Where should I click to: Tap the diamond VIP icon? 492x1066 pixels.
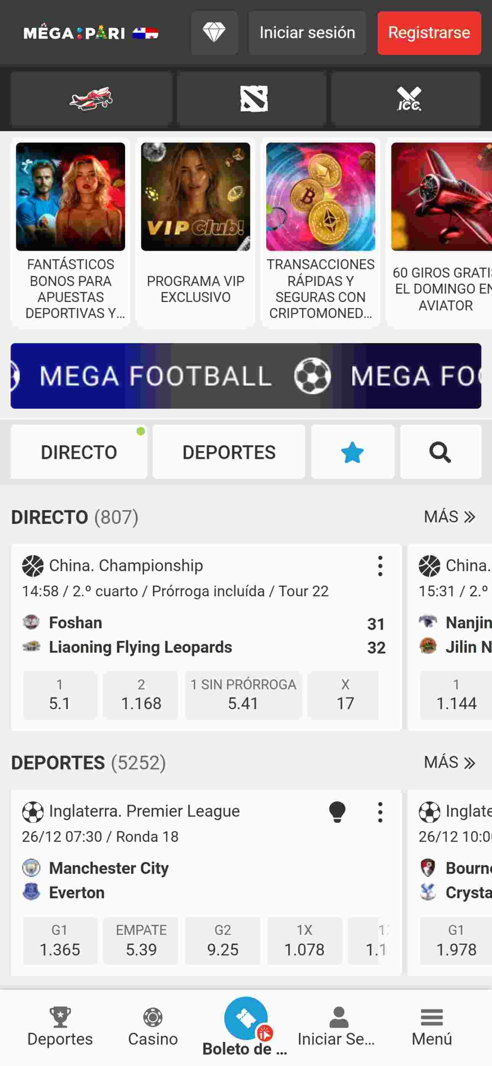(214, 32)
